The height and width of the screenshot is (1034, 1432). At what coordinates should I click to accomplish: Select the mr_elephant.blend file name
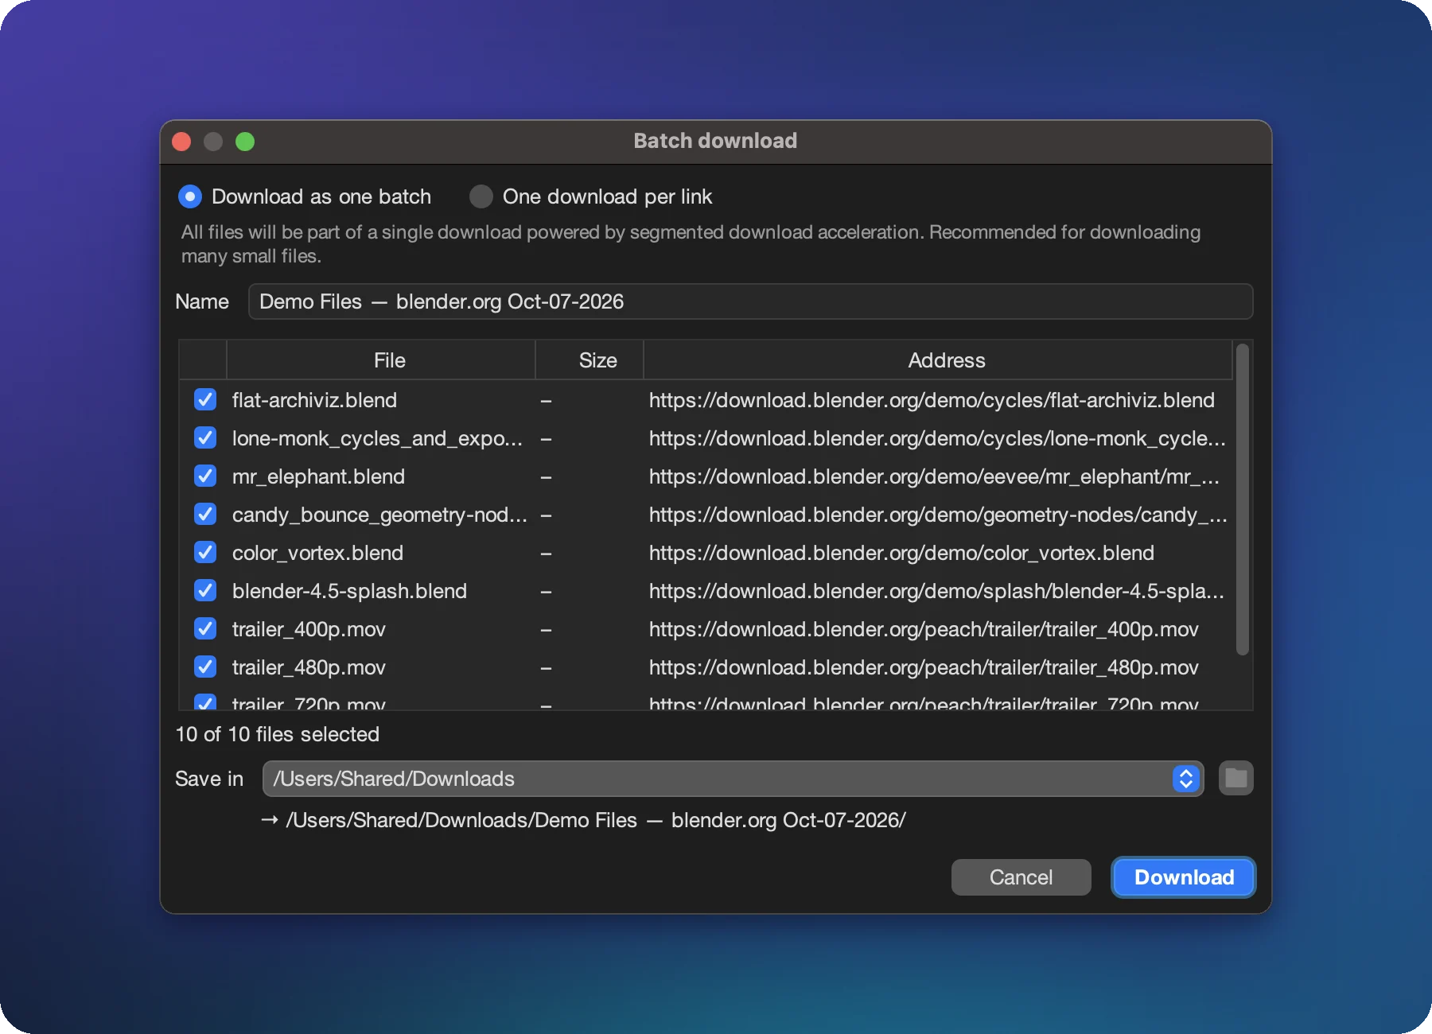click(x=318, y=476)
